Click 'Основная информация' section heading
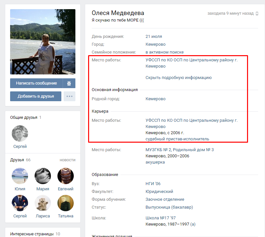 pyautogui.click(x=115, y=90)
